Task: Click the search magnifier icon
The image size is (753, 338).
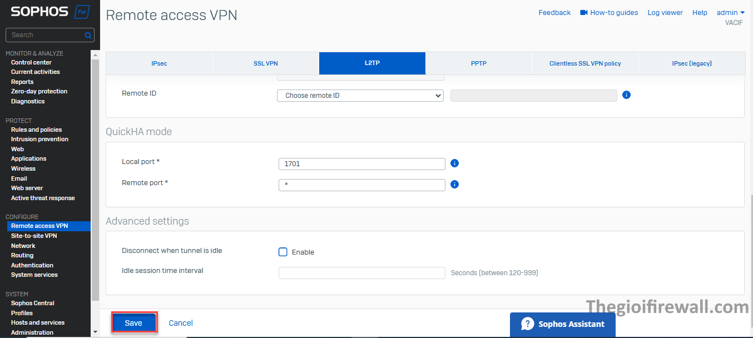Action: (88, 35)
